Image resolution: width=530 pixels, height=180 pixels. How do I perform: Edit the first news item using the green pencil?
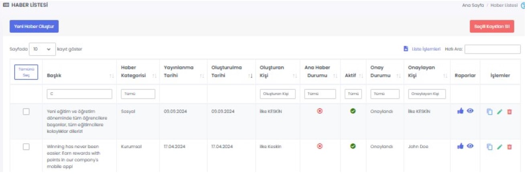499,112
